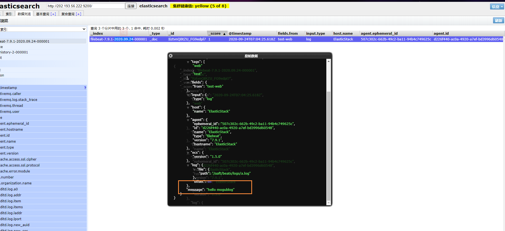Click the scroll down arrow in raw data dialog
This screenshot has height=231, width=505.
point(329,203)
